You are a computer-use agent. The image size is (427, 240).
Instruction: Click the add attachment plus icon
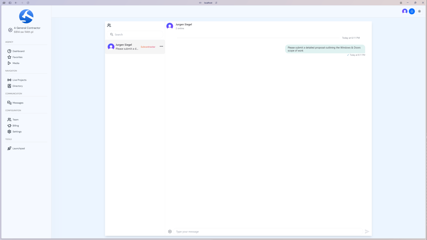point(170,231)
